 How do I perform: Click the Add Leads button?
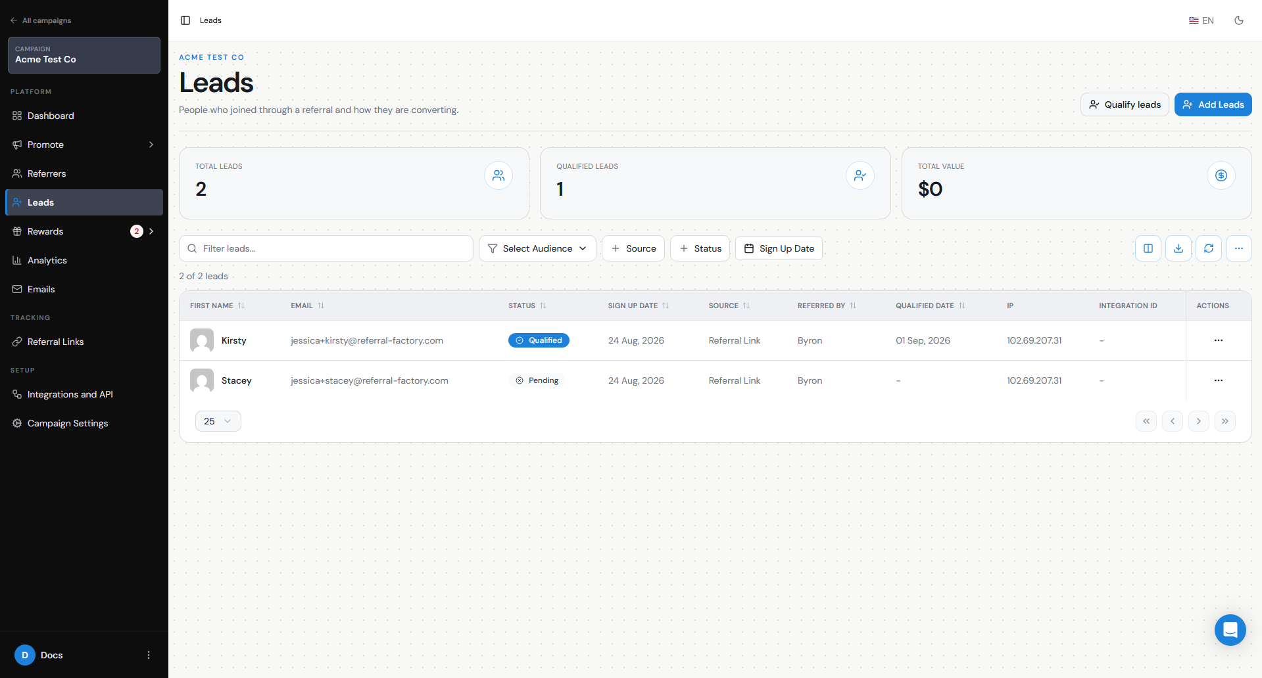(x=1213, y=104)
